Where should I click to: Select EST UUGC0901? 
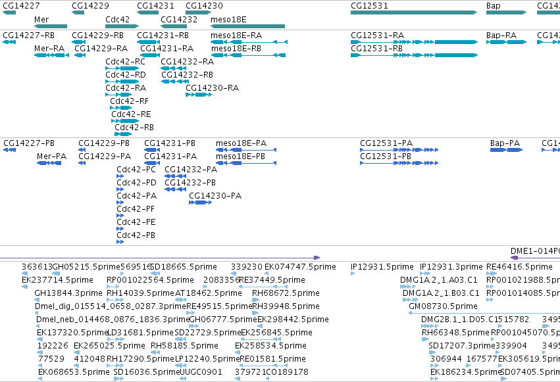coord(200,372)
